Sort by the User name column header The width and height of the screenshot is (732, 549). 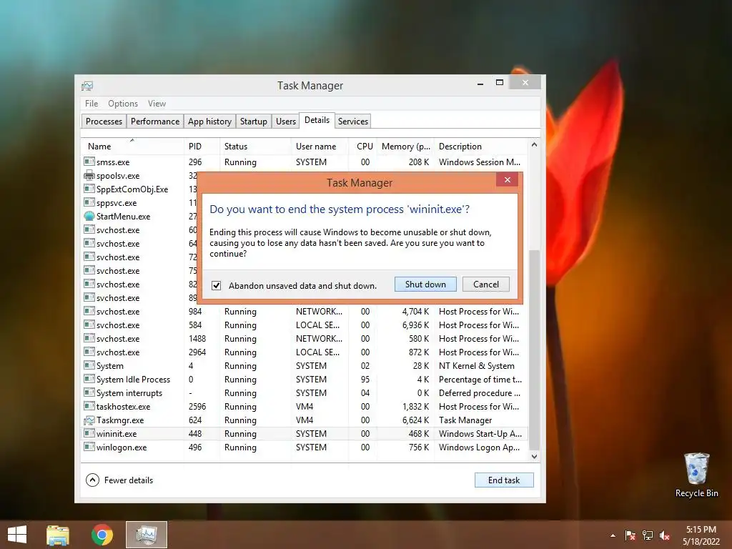(320, 146)
